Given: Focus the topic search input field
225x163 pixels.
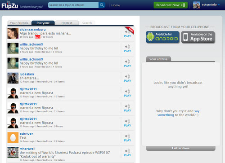Looking at the screenshot, I should point(73,5).
